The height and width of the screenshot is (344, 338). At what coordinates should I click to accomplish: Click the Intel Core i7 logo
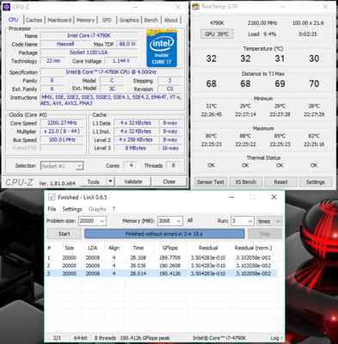[162, 48]
